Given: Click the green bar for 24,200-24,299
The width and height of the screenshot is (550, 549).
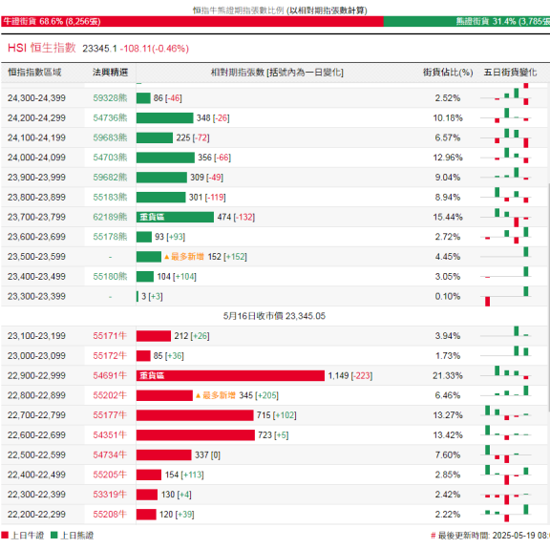Looking at the screenshot, I should coord(165,117).
